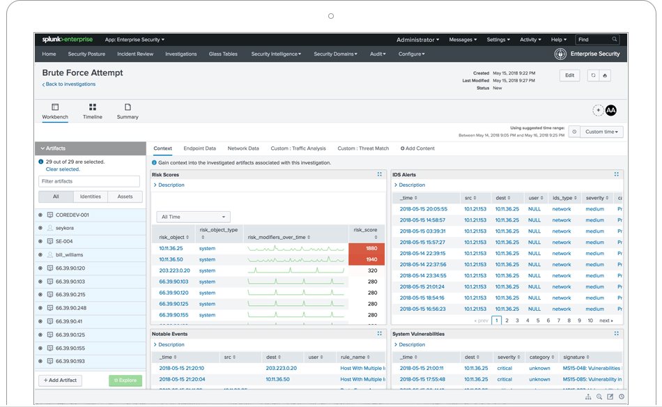Expand the Risk Scores panel full-screen icon
662x407 pixels.
click(x=380, y=174)
